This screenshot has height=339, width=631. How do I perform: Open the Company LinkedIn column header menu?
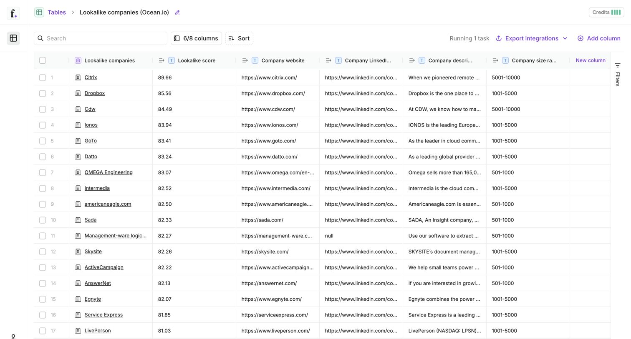[361, 60]
